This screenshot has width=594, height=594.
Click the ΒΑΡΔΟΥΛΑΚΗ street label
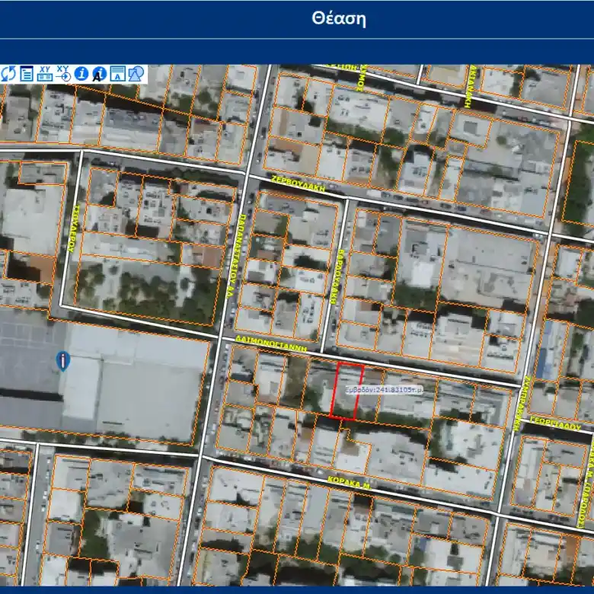(x=337, y=276)
